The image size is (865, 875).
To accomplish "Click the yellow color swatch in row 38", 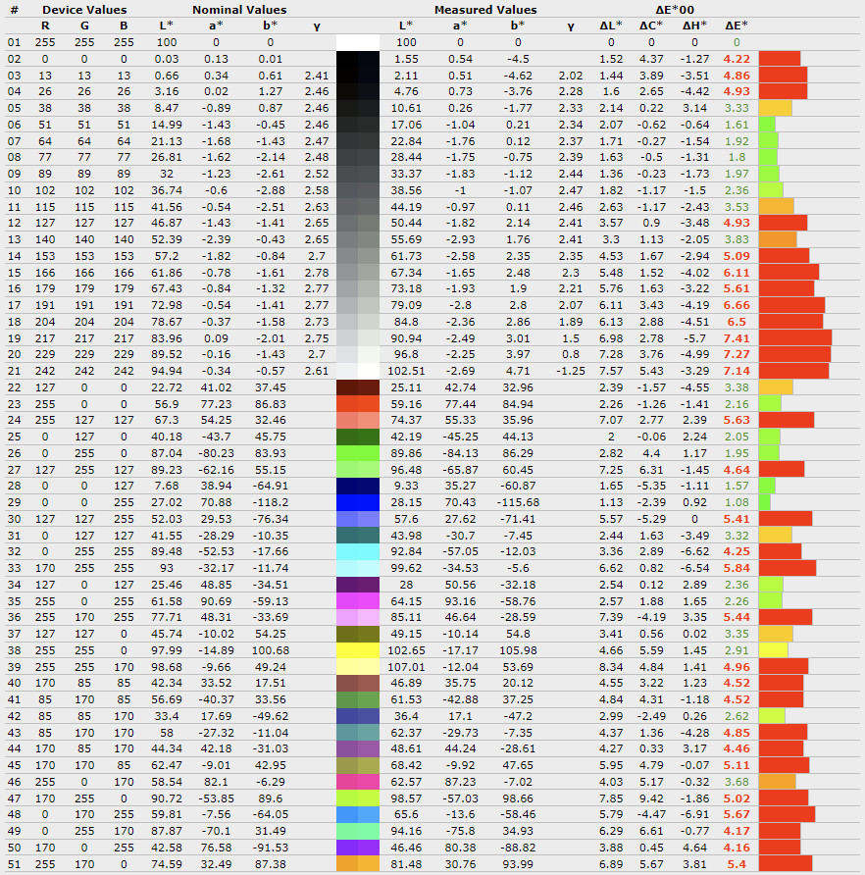I will [x=358, y=650].
